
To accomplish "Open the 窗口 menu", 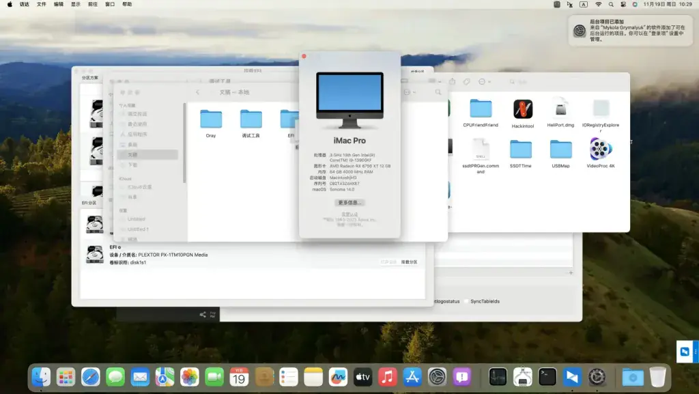I will pos(110,4).
